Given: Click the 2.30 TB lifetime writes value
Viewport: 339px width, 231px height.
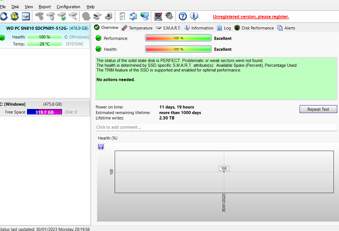Looking at the screenshot, I should click(167, 118).
